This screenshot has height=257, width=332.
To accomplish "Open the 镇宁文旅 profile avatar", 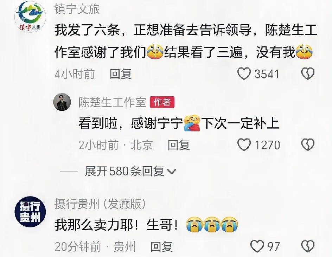I will click(30, 17).
